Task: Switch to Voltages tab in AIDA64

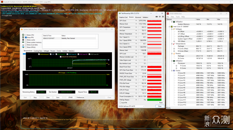Action: [x=46, y=51]
